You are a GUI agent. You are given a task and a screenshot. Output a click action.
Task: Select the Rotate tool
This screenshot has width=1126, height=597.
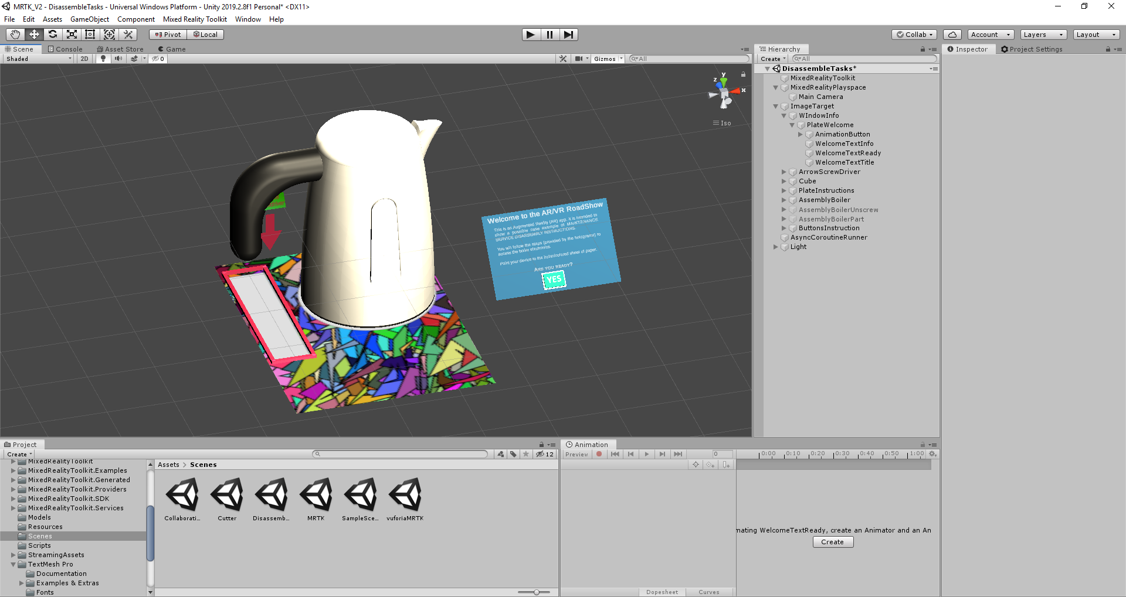53,35
